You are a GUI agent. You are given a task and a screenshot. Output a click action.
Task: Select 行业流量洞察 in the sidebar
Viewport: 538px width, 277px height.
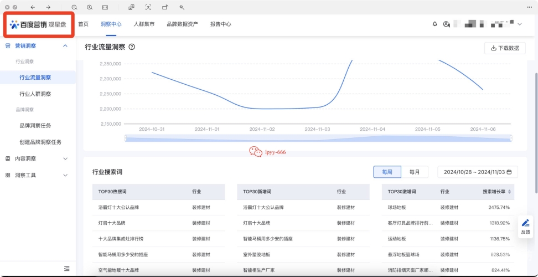click(38, 78)
